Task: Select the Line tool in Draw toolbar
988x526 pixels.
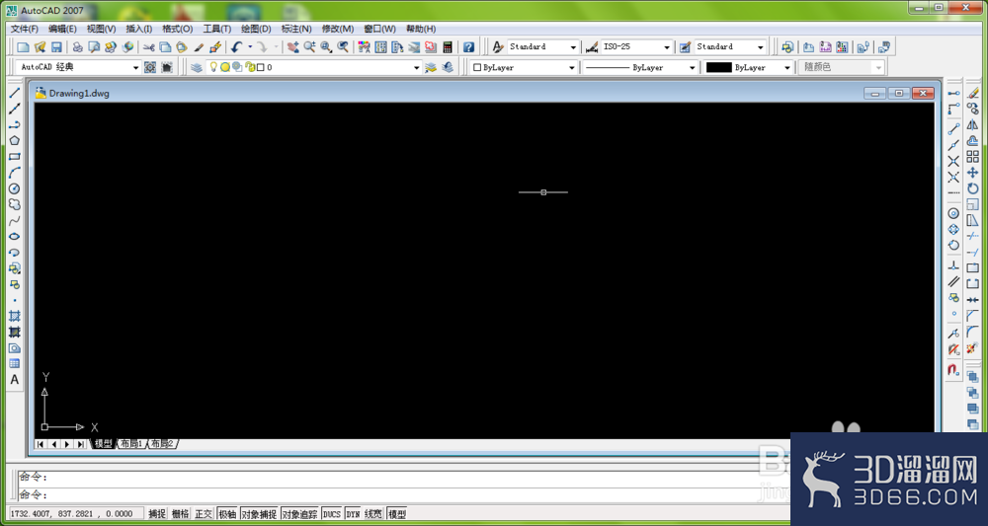Action: (x=15, y=93)
